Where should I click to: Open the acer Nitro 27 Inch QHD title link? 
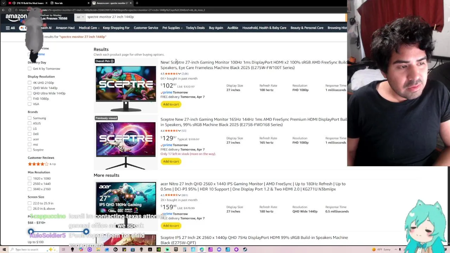[253, 186]
